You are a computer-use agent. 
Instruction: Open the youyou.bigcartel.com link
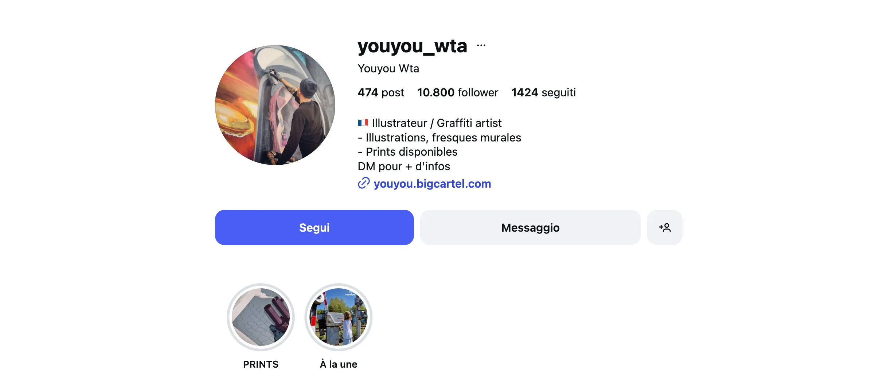[x=432, y=184]
